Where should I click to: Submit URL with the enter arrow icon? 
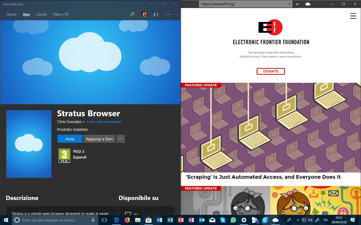(x=297, y=4)
